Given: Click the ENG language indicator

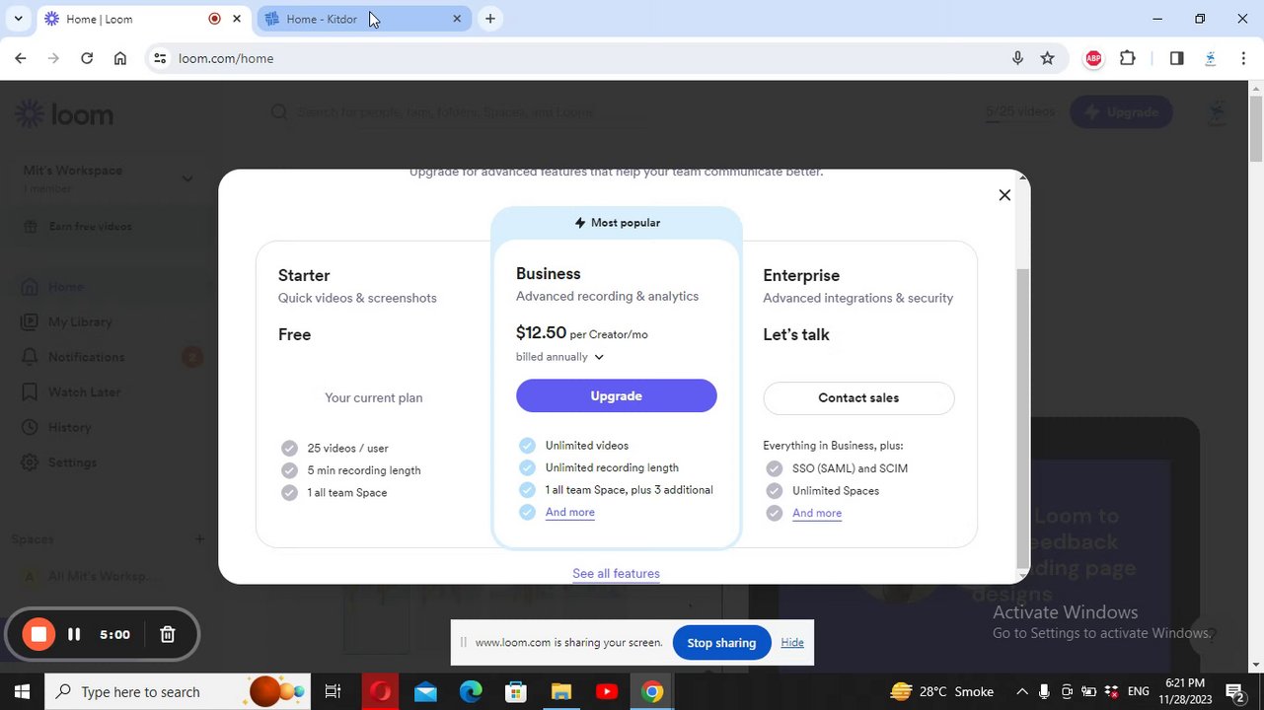Looking at the screenshot, I should click(x=1138, y=691).
